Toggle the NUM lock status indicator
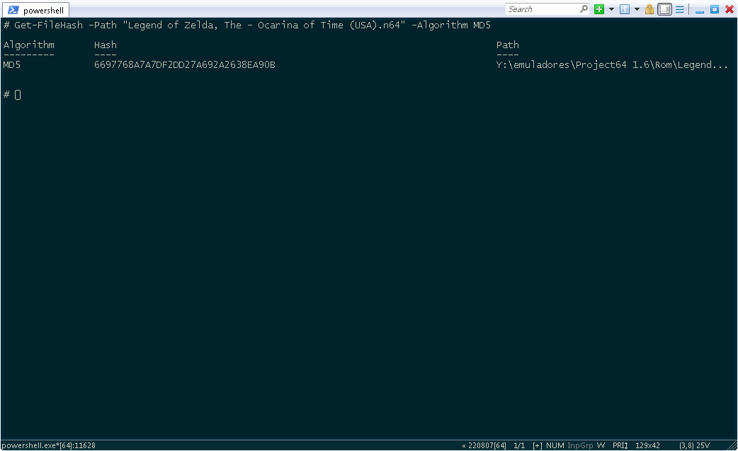This screenshot has height=451, width=738. pos(555,445)
